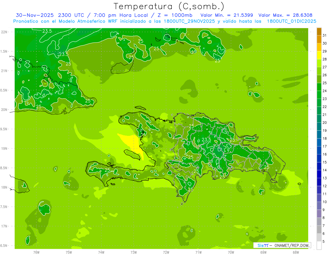Pick the white swatch below legend value 5
The height and width of the screenshot is (256, 332).
[x=319, y=246]
